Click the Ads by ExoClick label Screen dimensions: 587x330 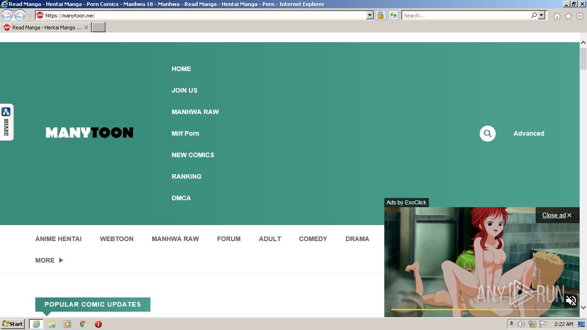point(406,203)
